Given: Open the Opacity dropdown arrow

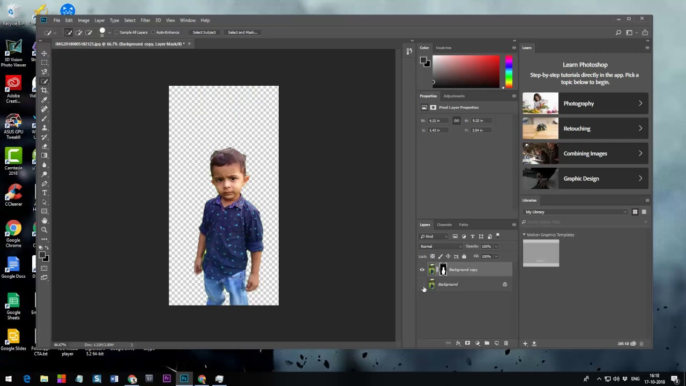Looking at the screenshot, I should 495,246.
